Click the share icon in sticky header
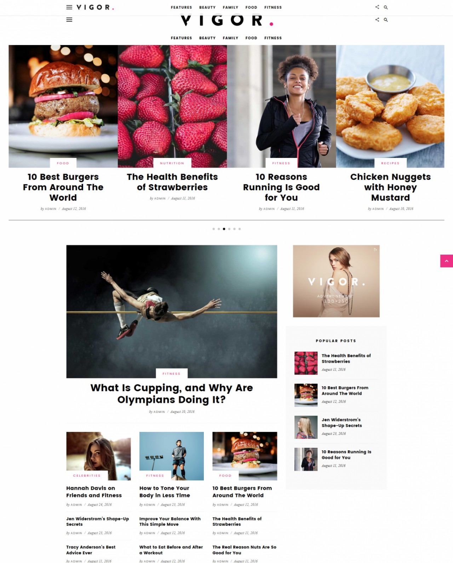The image size is (453, 563). coord(377,7)
